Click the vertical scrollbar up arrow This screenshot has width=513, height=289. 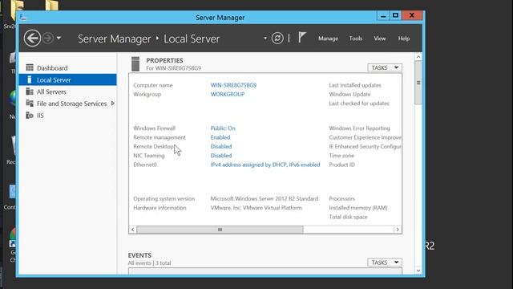[x=418, y=57]
